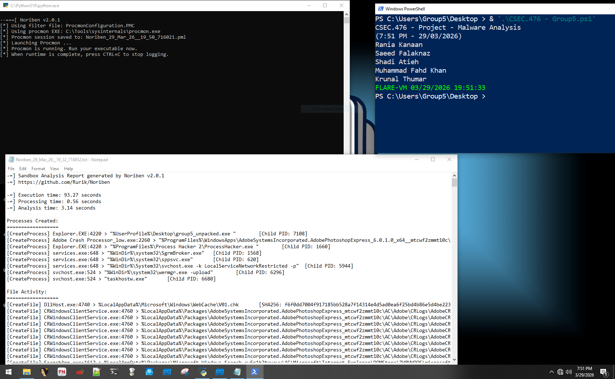Bring up Notepad from the taskbar
The height and width of the screenshot is (379, 615).
pyautogui.click(x=237, y=372)
